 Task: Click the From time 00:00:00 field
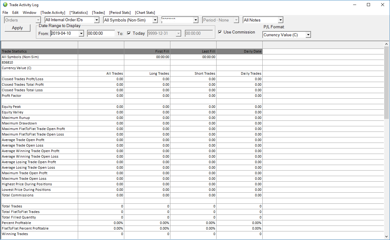pos(101,33)
